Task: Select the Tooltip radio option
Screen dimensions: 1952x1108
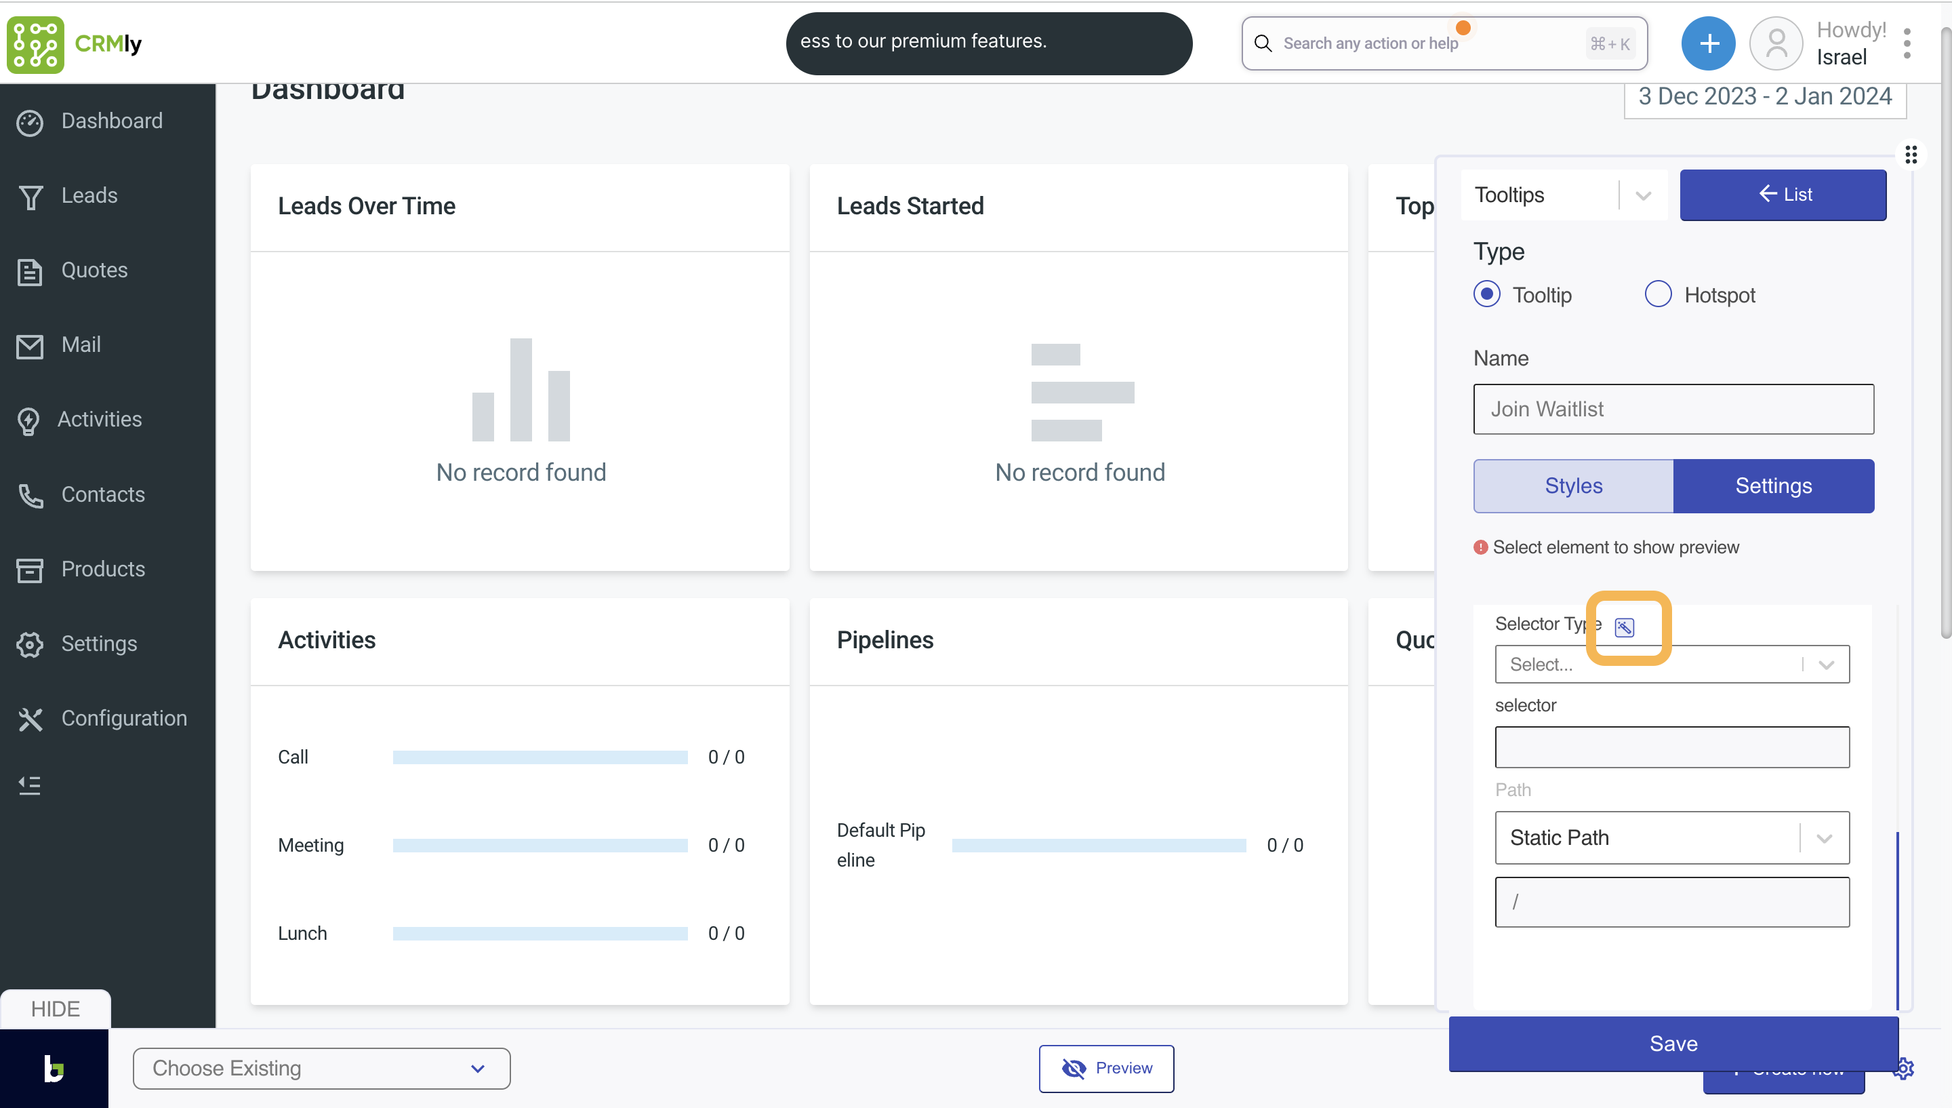Action: point(1486,294)
